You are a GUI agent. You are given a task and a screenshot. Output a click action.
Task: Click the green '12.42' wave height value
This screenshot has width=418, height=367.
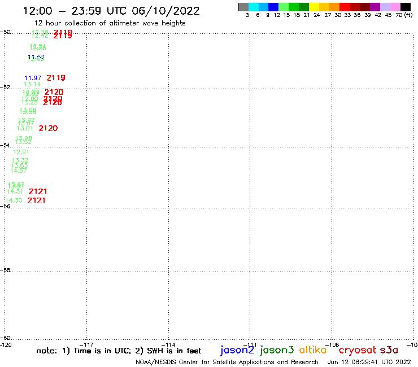point(40,36)
